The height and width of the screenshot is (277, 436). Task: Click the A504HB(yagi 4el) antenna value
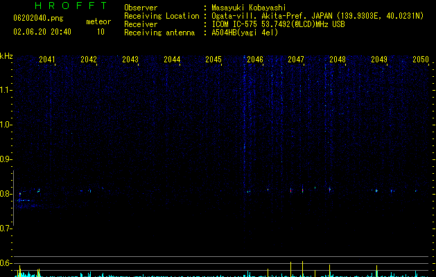245,33
